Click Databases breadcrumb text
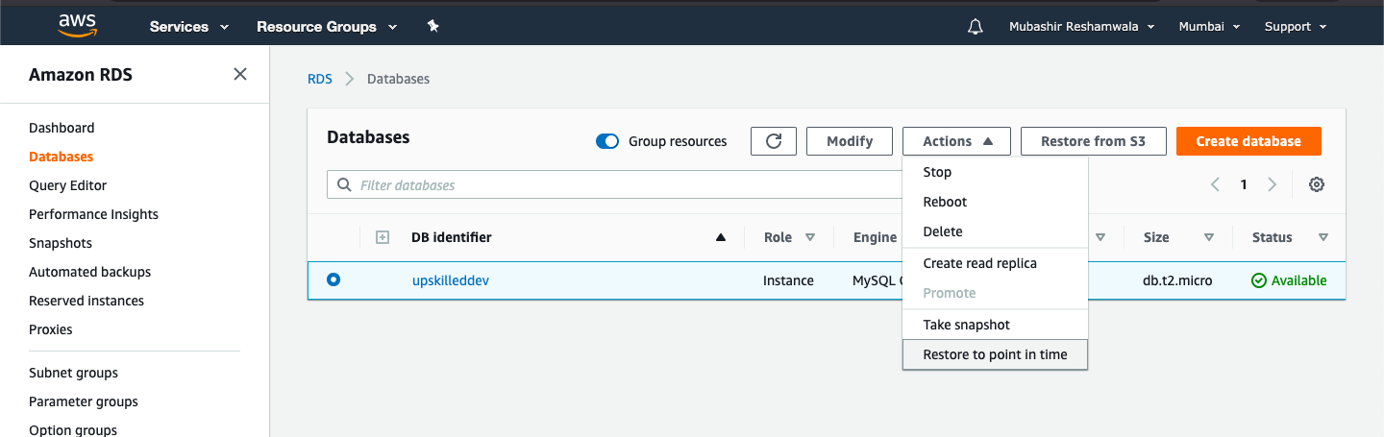The height and width of the screenshot is (437, 1384). click(398, 79)
